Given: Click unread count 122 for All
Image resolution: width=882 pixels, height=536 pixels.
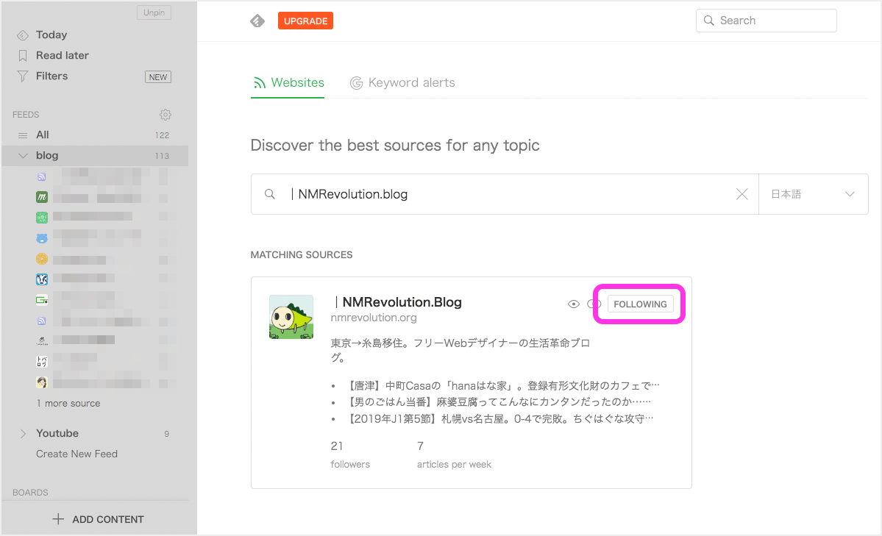Looking at the screenshot, I should point(162,135).
